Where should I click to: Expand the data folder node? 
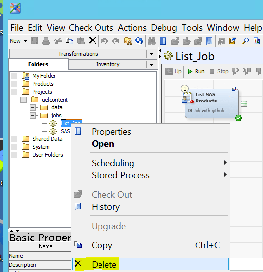pyautogui.click(x=33, y=107)
